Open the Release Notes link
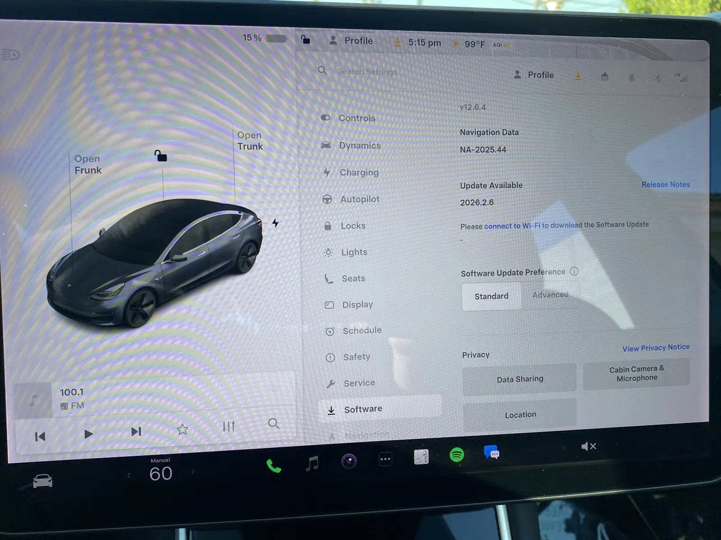The height and width of the screenshot is (540, 721). (x=665, y=184)
